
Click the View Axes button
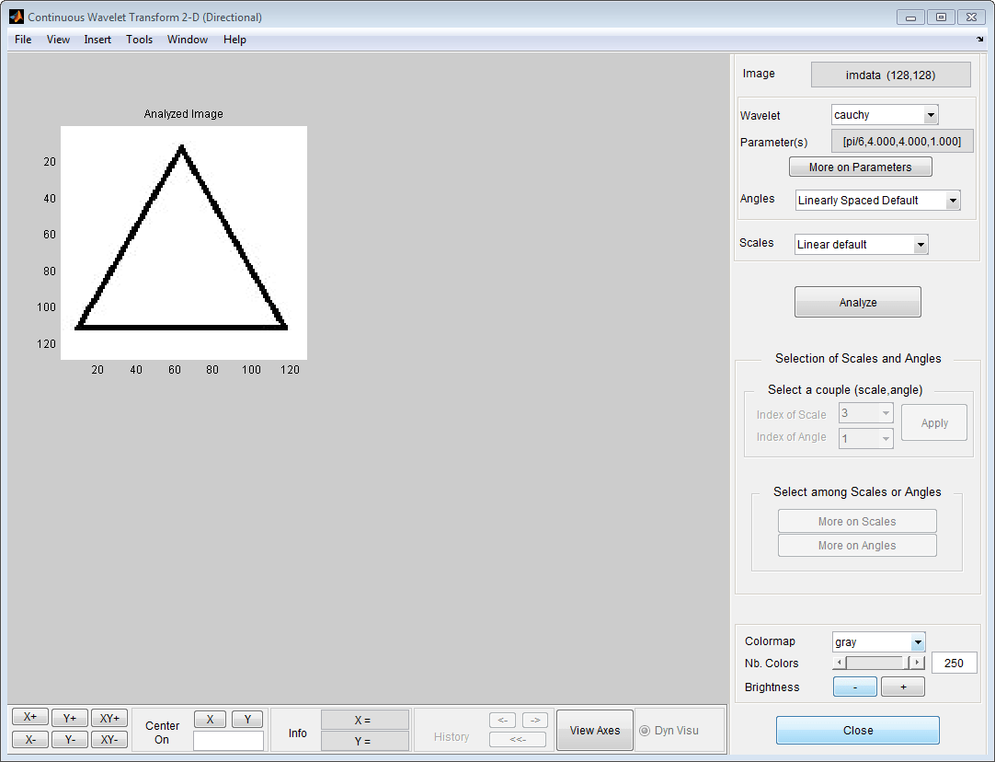tap(595, 731)
